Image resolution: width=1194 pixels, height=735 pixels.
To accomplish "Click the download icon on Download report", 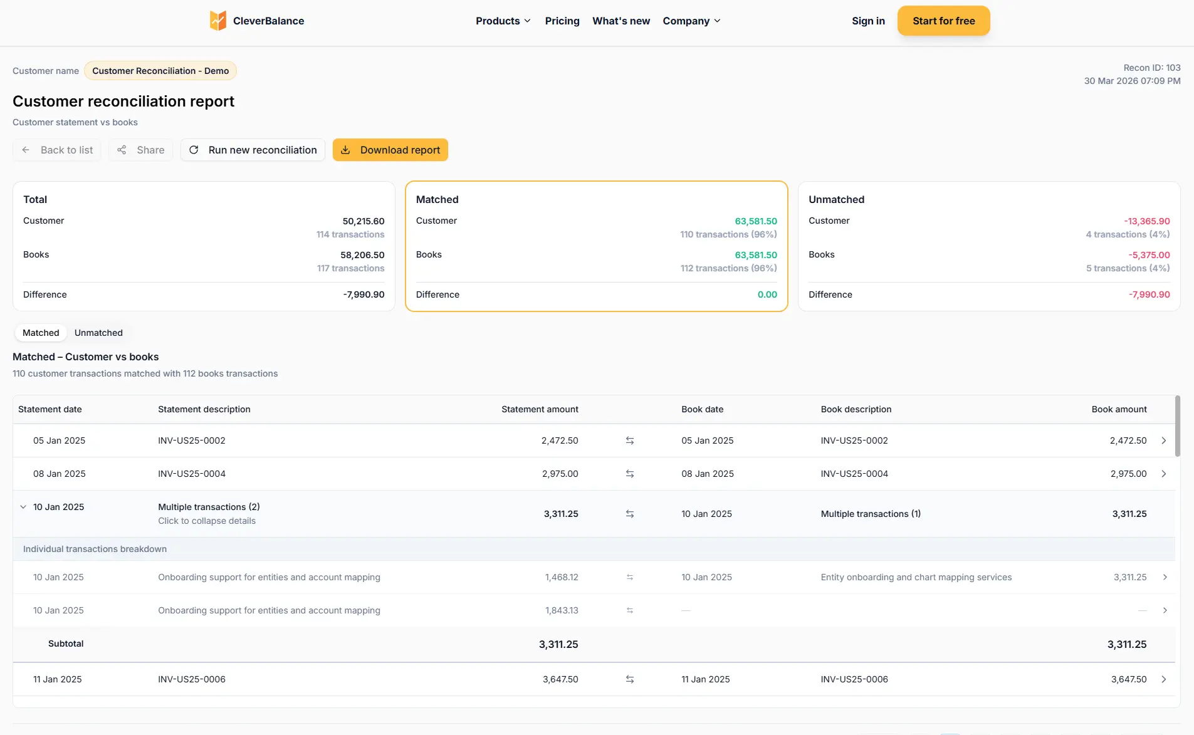I will click(x=345, y=150).
